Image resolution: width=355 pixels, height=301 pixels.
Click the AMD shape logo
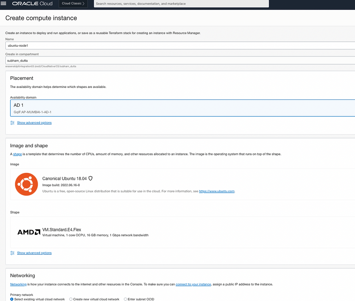[x=29, y=232]
